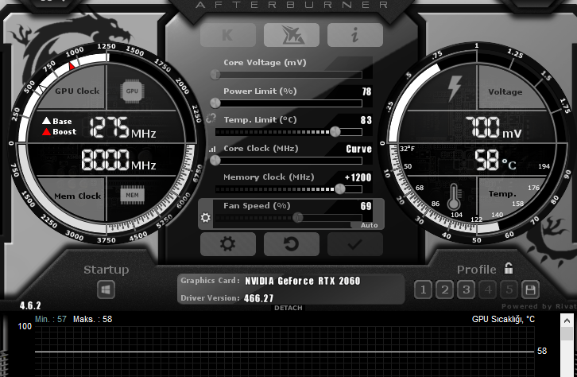Click the 8000 MHz memory clock readout

point(118,160)
